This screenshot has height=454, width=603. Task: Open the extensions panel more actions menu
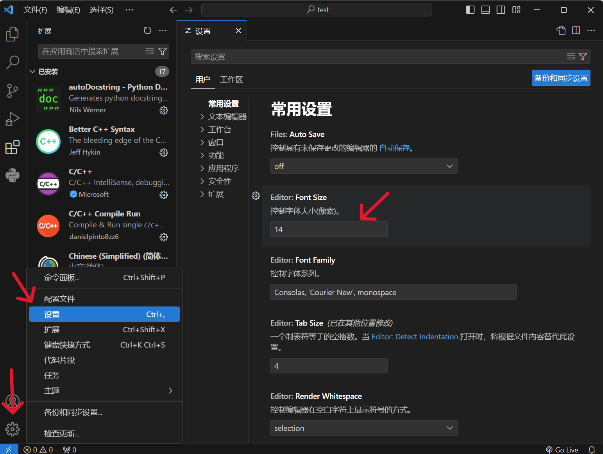163,31
